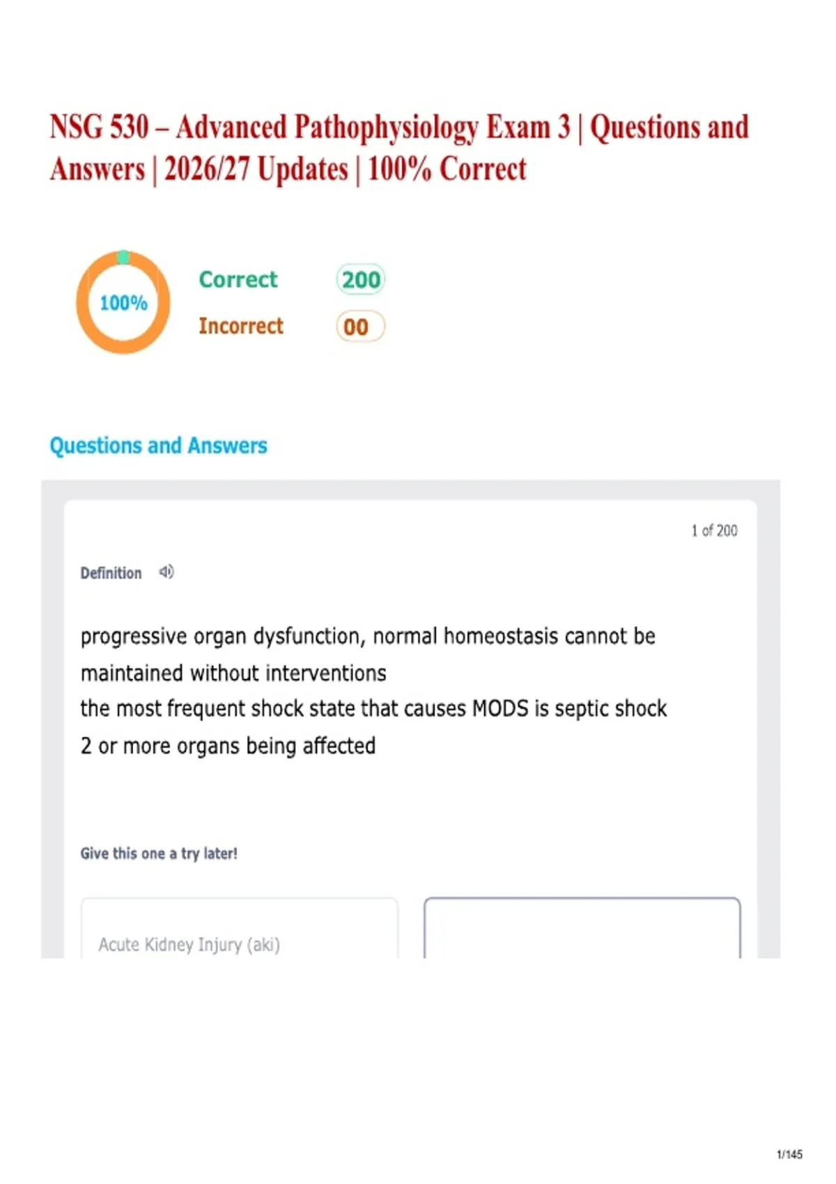Click the definition text about progressive organ dysfunction
Viewport: 836px width, 1184px height.
point(368,654)
